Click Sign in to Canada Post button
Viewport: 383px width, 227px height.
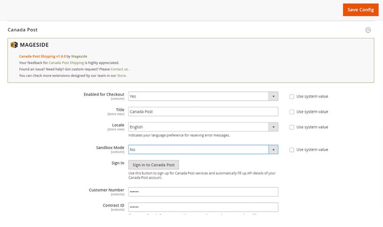[x=153, y=165]
